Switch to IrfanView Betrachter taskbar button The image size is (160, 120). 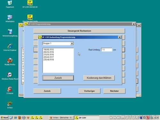(x=61, y=118)
